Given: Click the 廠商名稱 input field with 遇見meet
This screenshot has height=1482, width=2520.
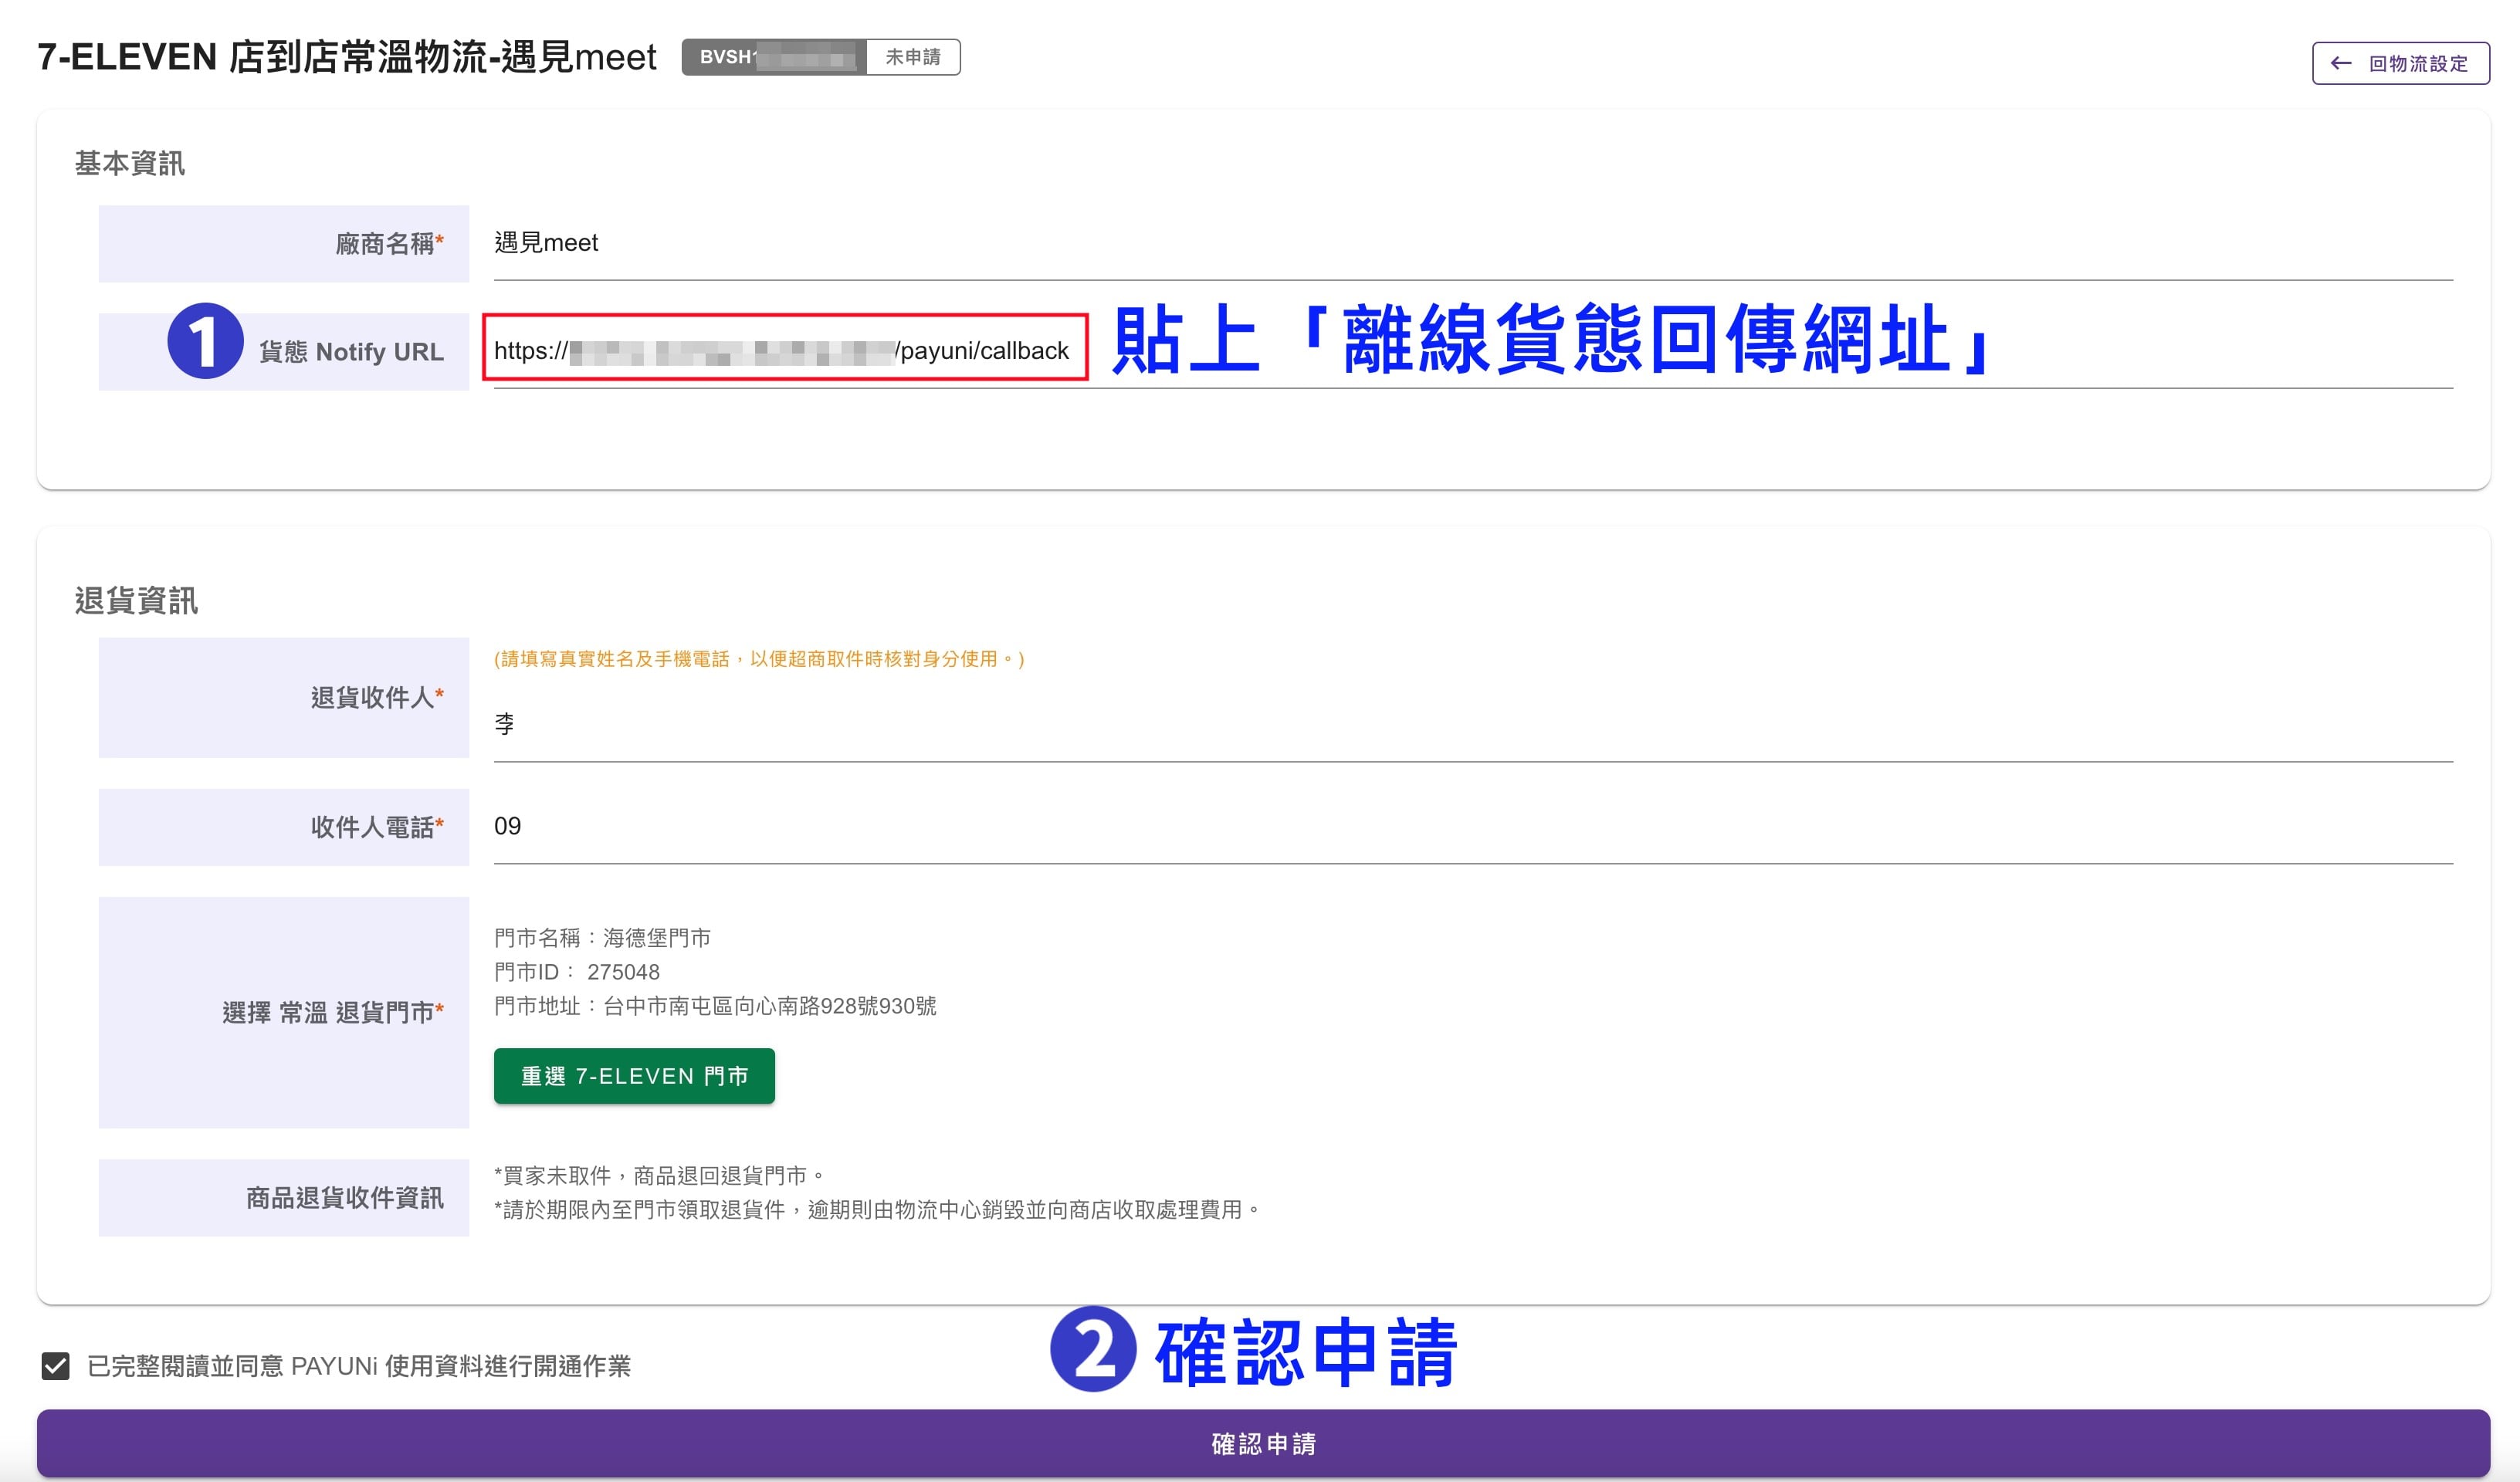Looking at the screenshot, I should (1472, 243).
